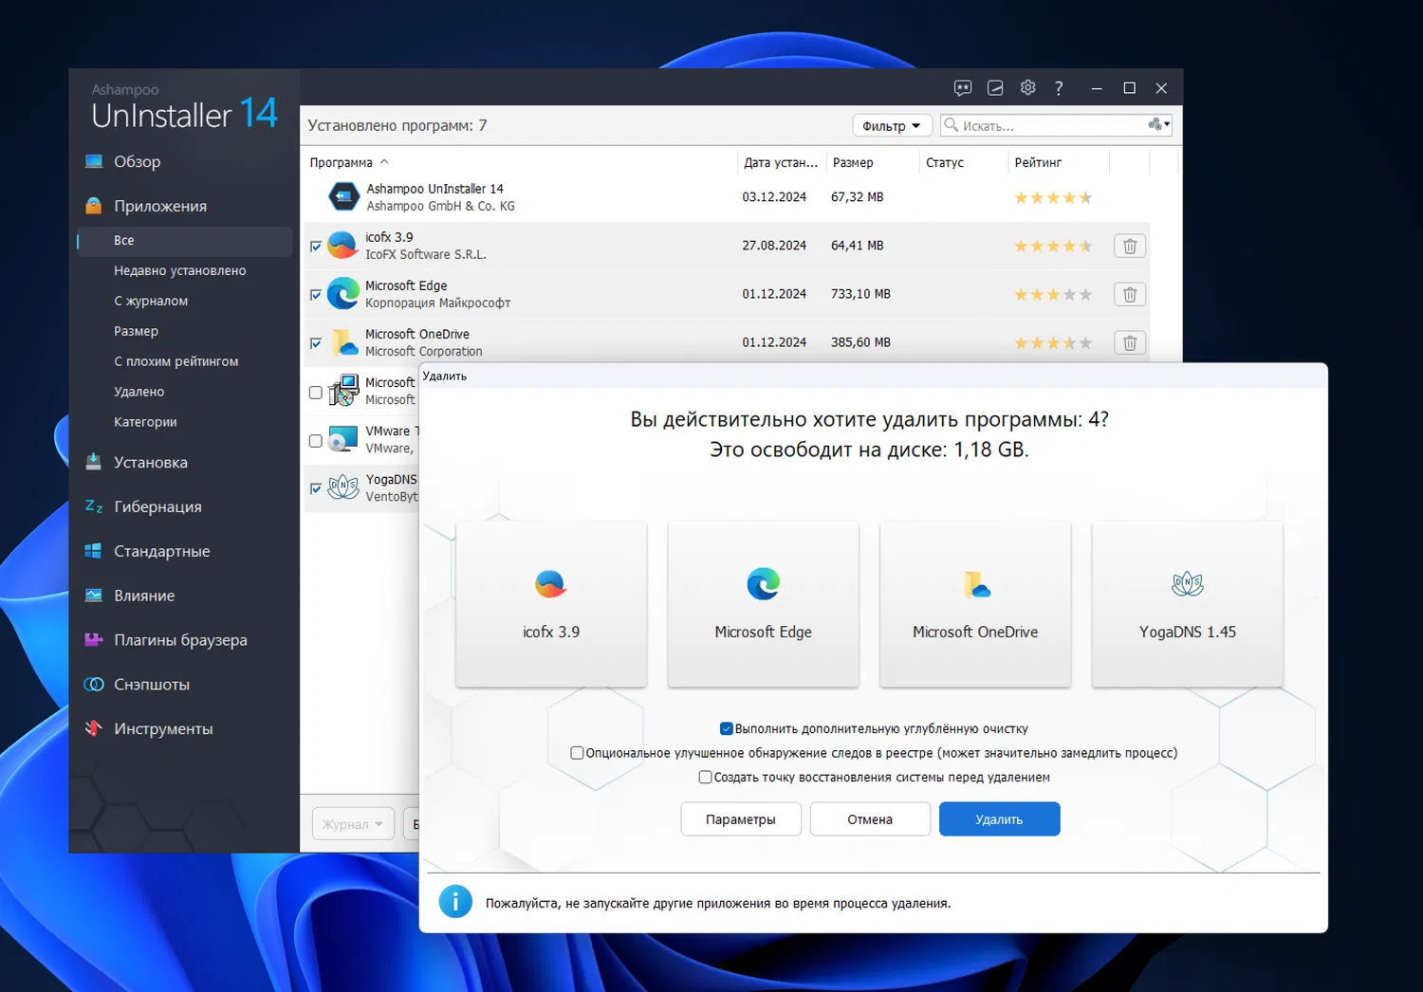Click the icofx icon in program list
Viewport: 1423px width, 992px height.
pos(342,246)
